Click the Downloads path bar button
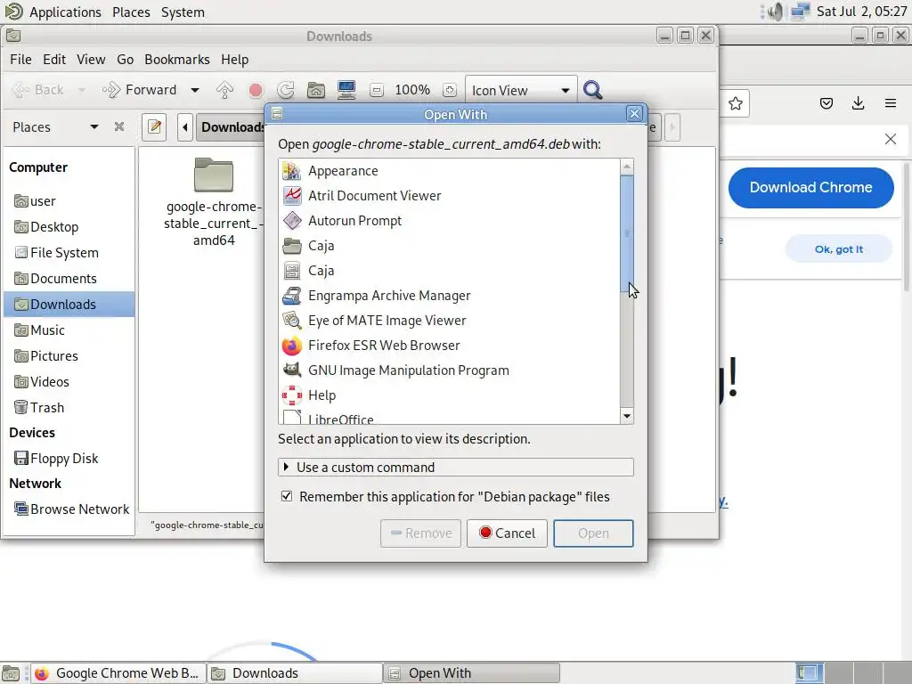Image resolution: width=912 pixels, height=684 pixels. 231,126
